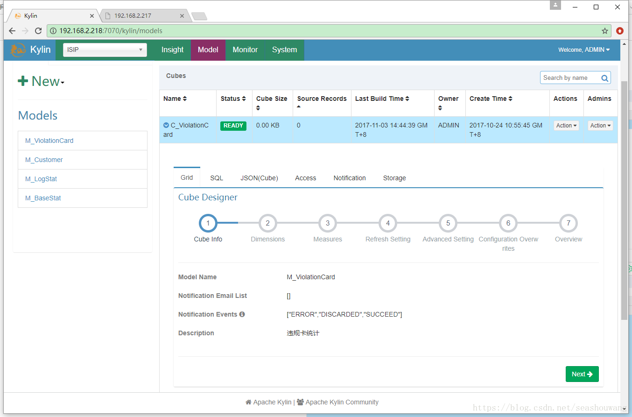
Task: Click the READY status badge
Action: [233, 126]
